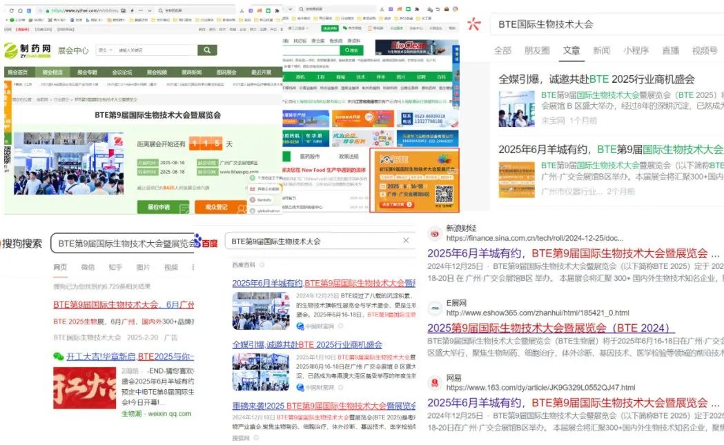
Task: Click the red 开工大吉 image thumbnail
Action: coord(84,388)
